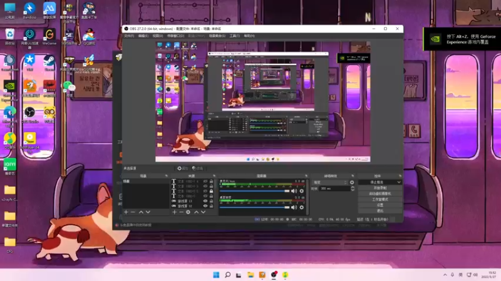Open WeGame desktop shortcut
The height and width of the screenshot is (281, 501).
[49, 37]
